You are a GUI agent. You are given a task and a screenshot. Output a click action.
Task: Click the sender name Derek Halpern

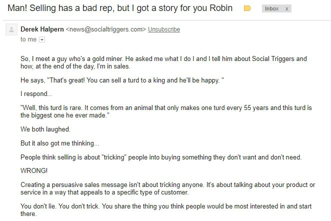coord(42,29)
